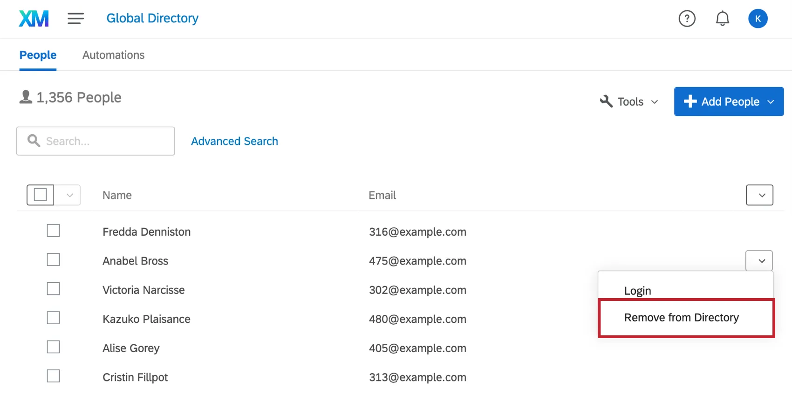Click the magnifying glass search icon
The width and height of the screenshot is (792, 395).
point(34,141)
